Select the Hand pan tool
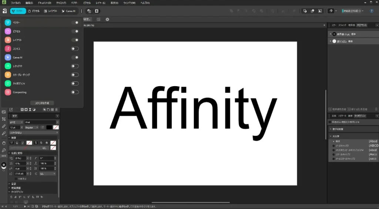The image size is (379, 209). pyautogui.click(x=4, y=144)
